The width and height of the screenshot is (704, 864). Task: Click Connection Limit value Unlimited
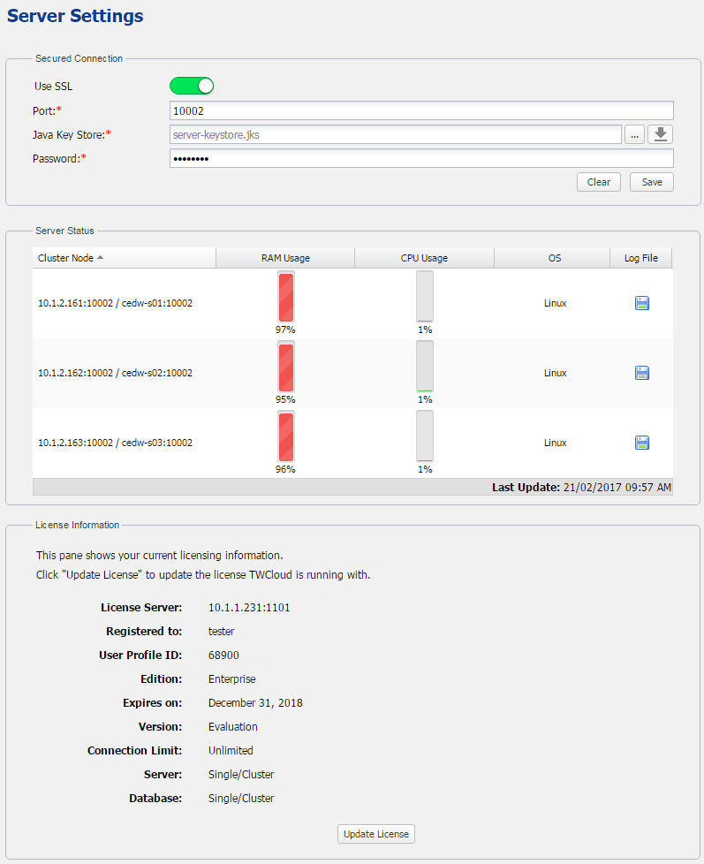tap(231, 751)
